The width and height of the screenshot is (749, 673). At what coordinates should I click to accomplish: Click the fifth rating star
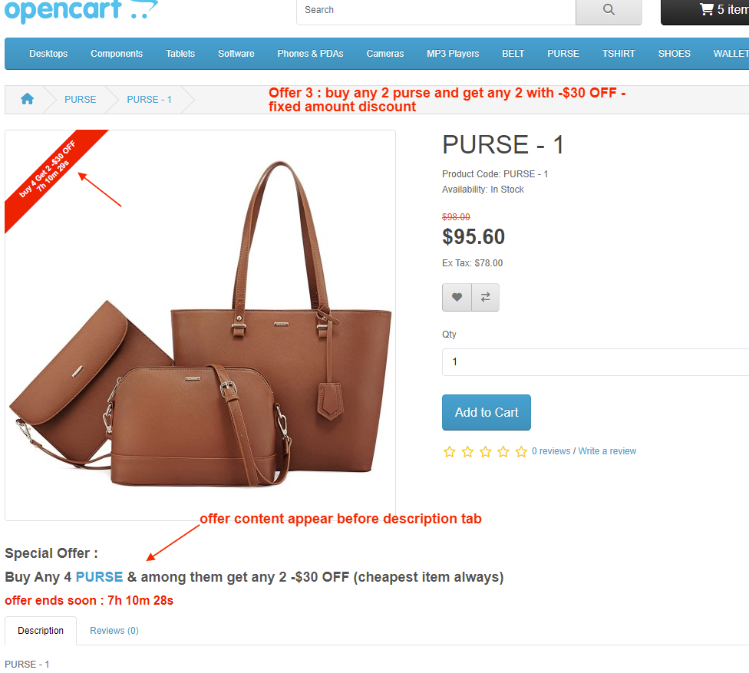521,451
